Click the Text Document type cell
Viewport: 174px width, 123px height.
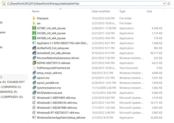coord(129,68)
